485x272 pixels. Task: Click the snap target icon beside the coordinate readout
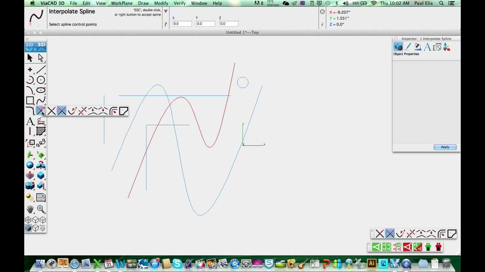click(322, 12)
